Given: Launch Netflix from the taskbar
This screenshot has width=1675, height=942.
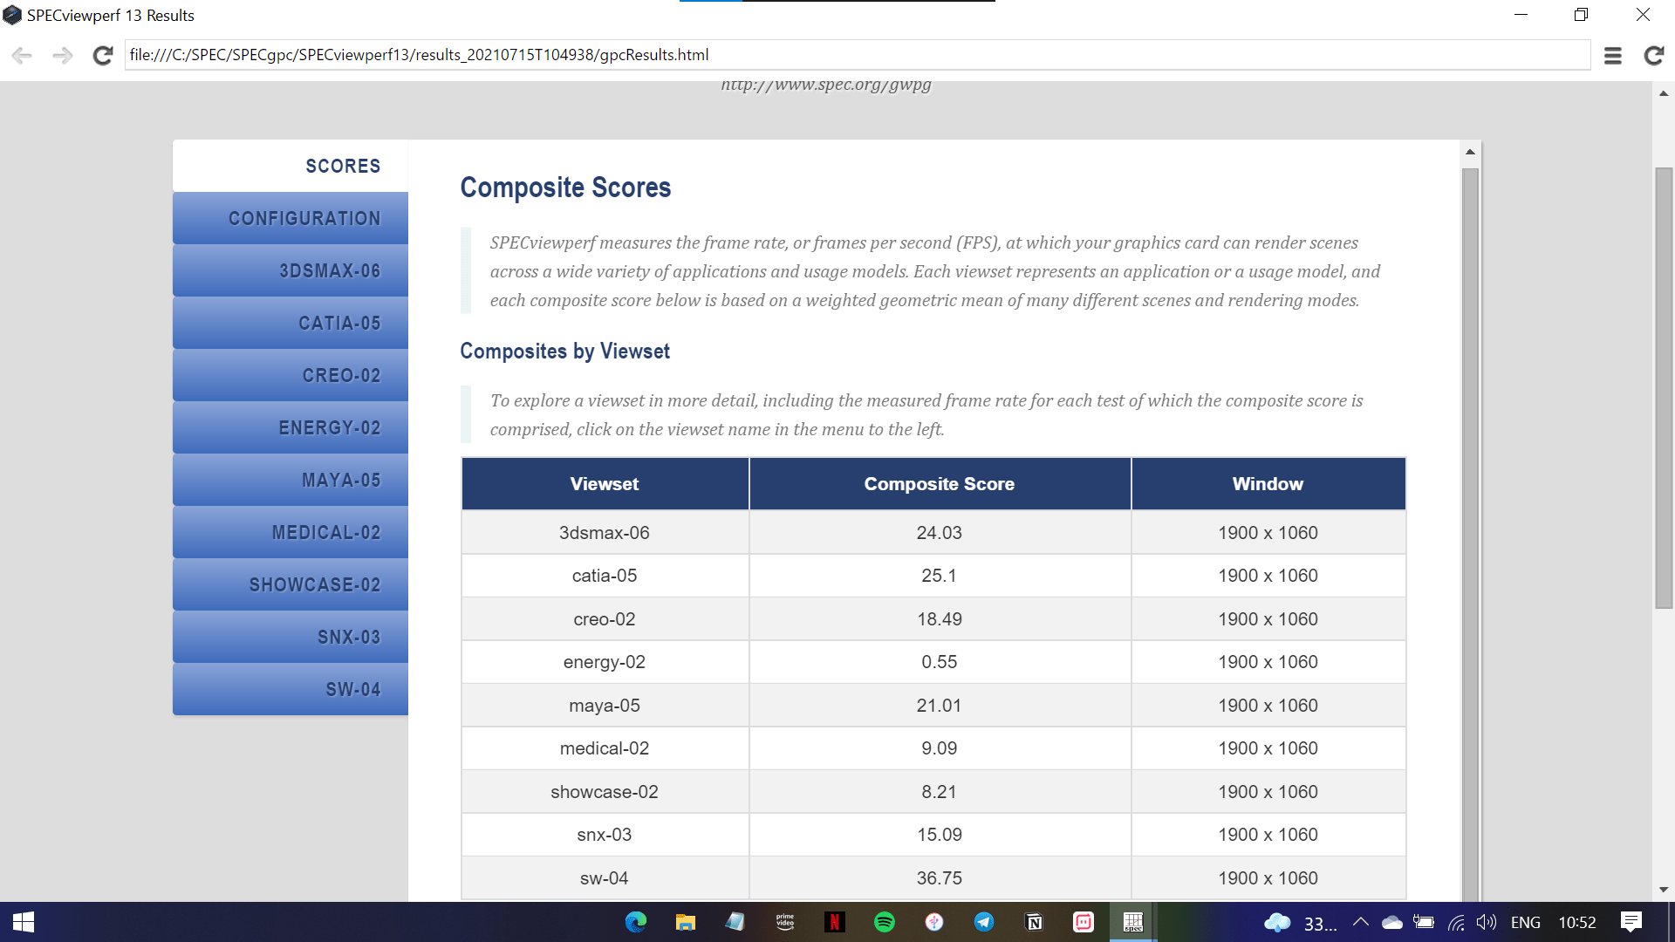Looking at the screenshot, I should [834, 922].
